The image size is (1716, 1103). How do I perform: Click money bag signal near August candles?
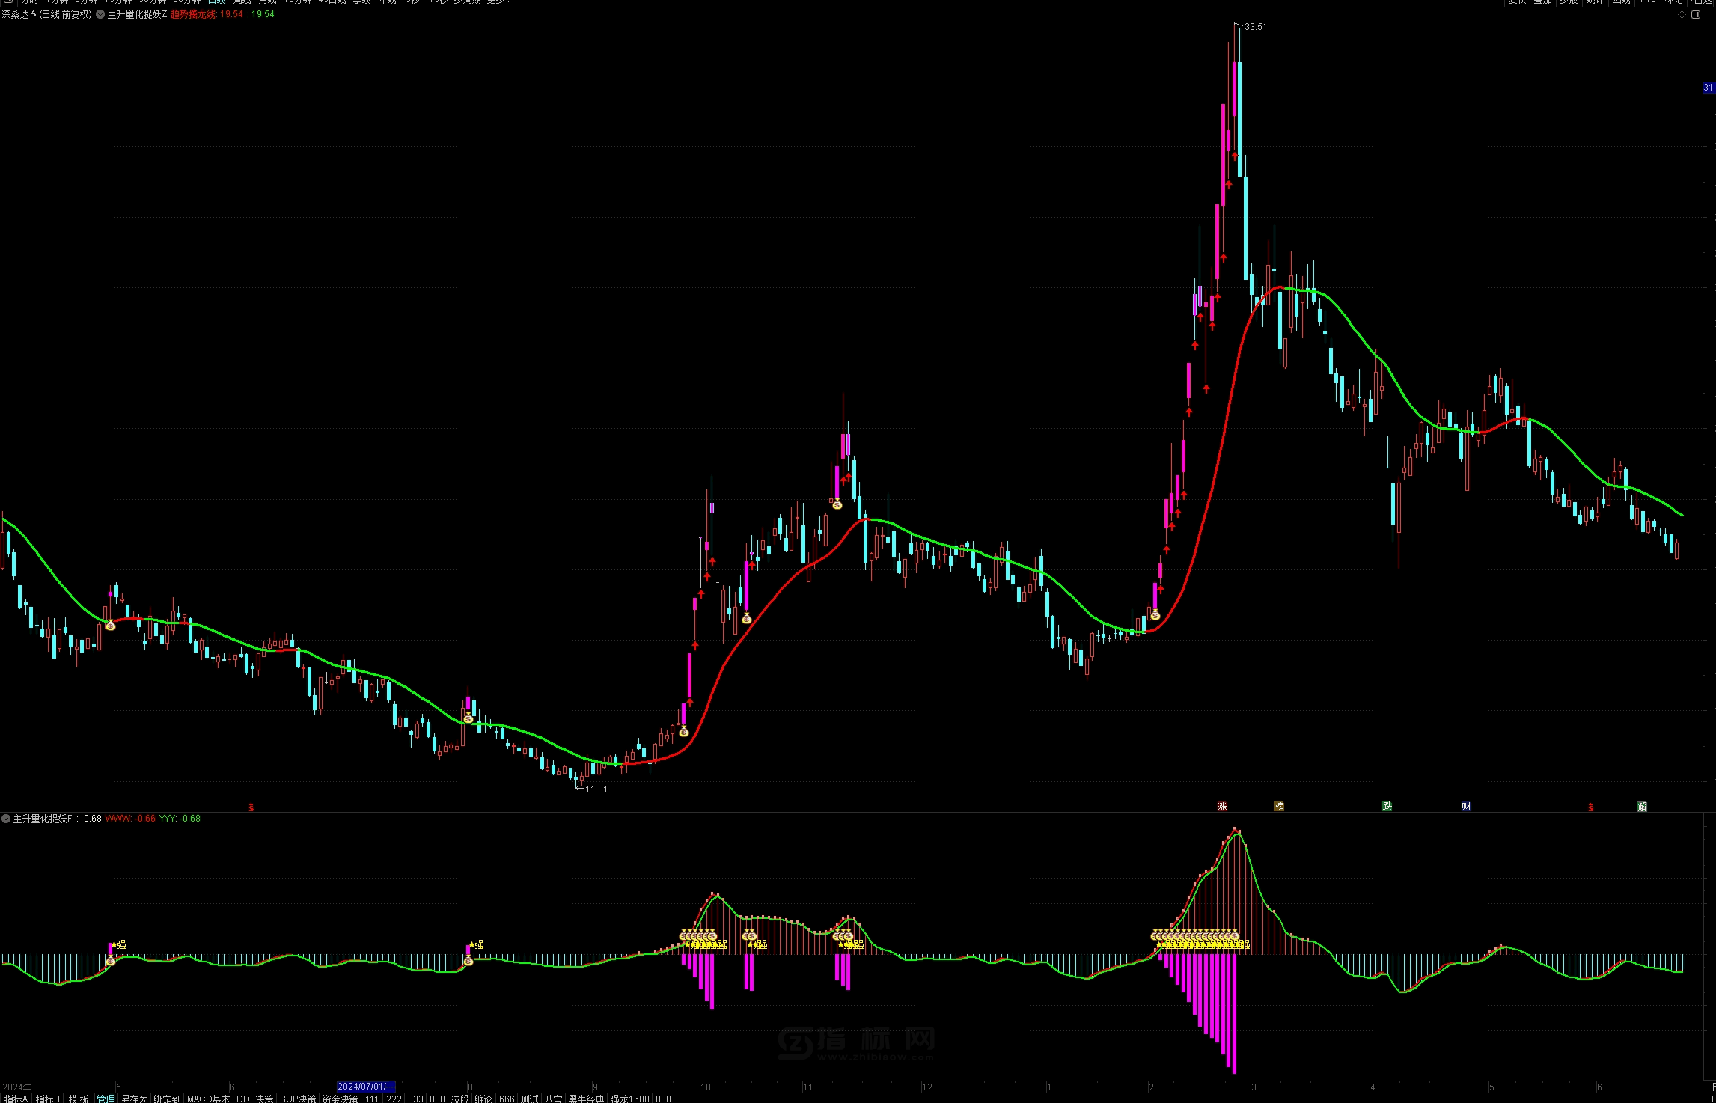[468, 718]
